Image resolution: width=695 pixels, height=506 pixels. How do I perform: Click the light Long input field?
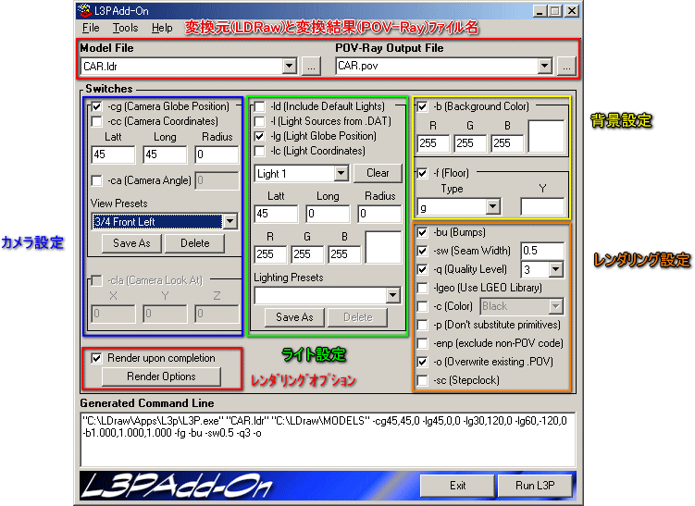(328, 214)
